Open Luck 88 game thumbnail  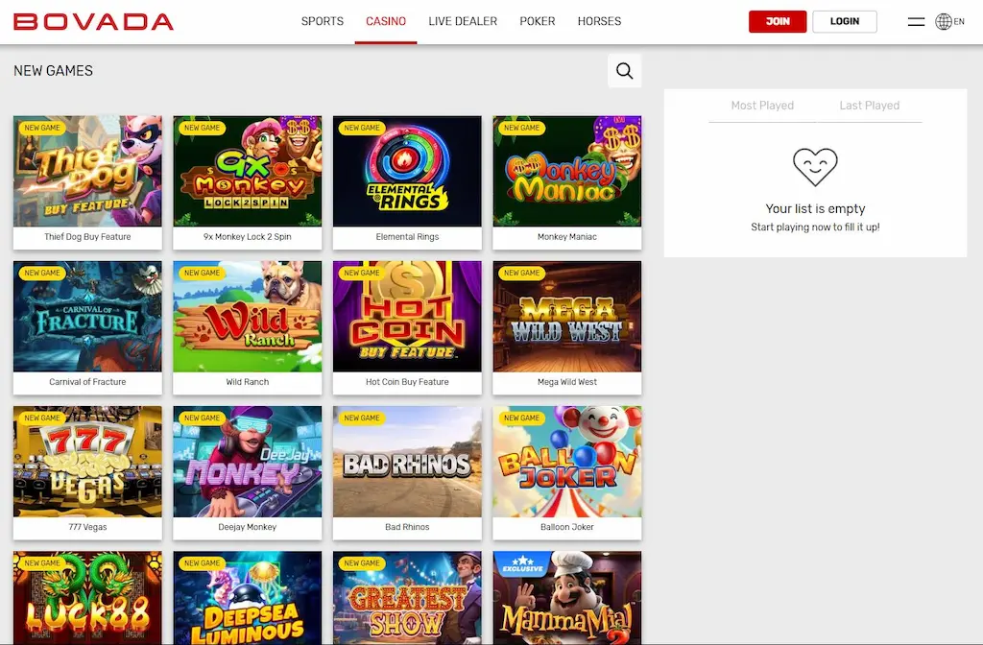[87, 598]
